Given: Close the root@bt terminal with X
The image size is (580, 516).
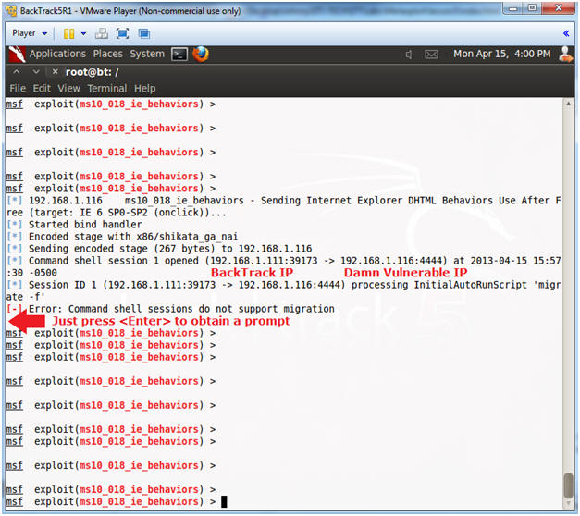Looking at the screenshot, I should pos(56,71).
